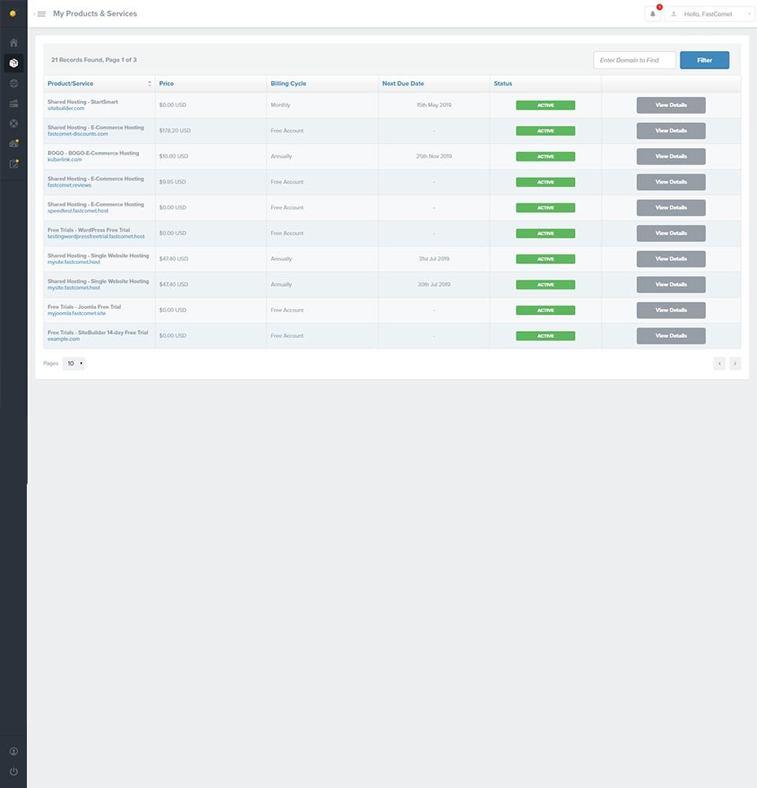Open the kuberlink.com domain link
This screenshot has height=788, width=757.
pos(65,160)
